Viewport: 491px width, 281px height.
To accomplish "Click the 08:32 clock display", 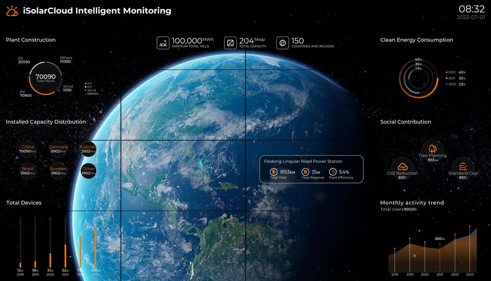I will [x=472, y=9].
